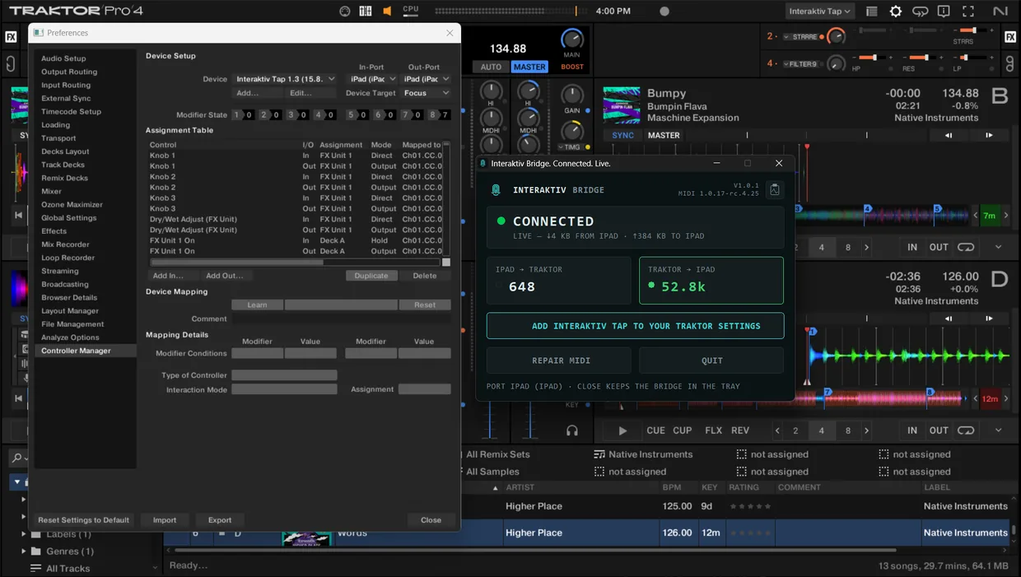1021x577 pixels.
Task: Toggle MASTER clock button
Action: (x=529, y=67)
